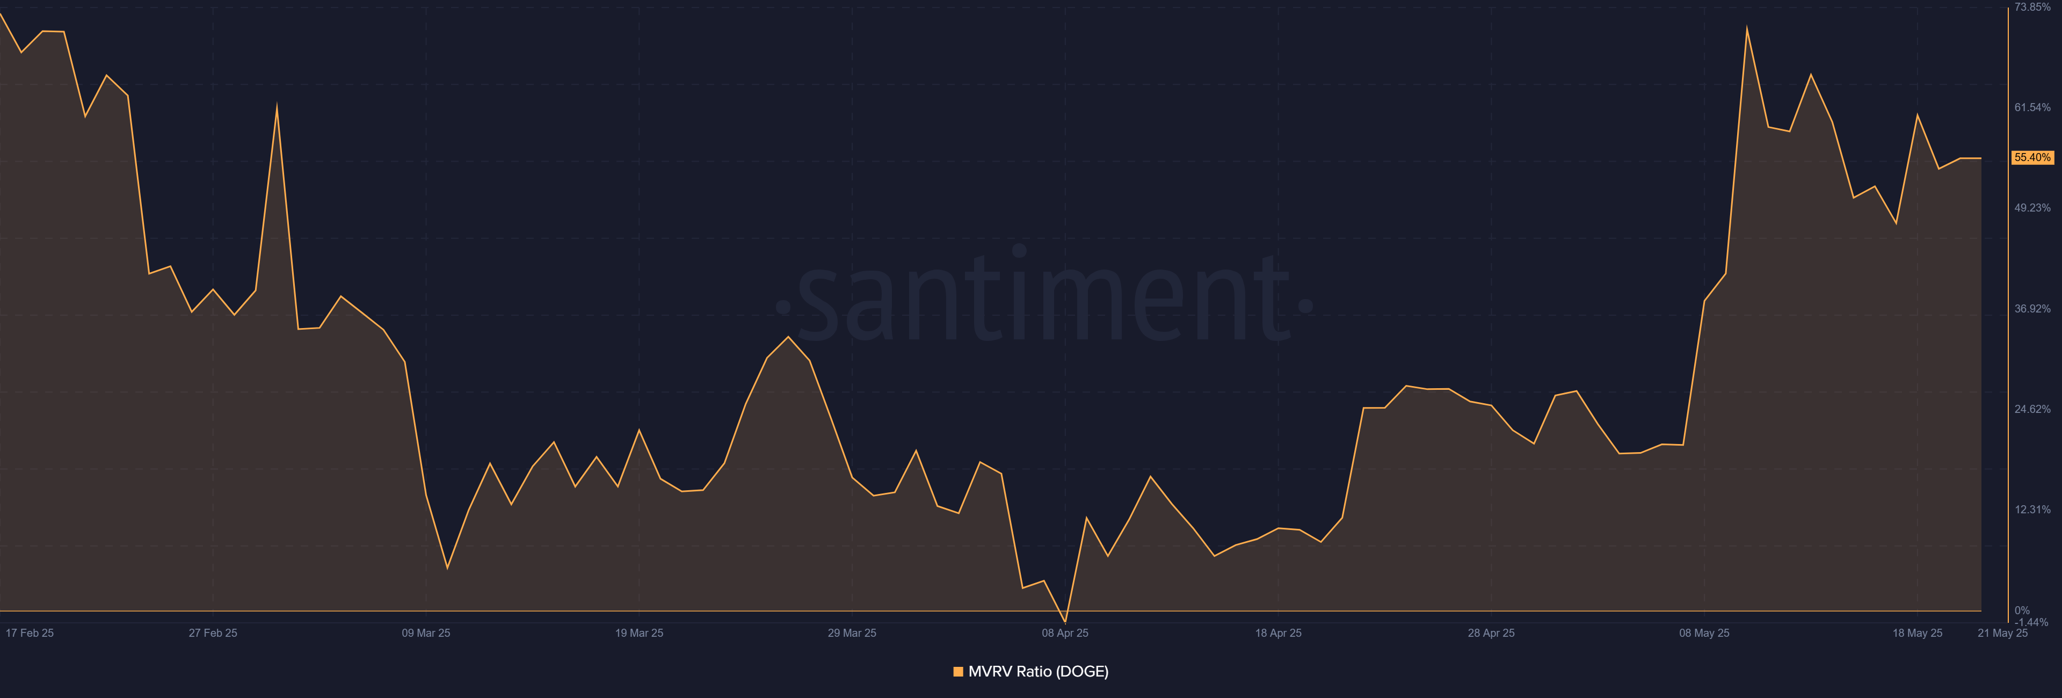Toggle the MVRV Ratio (DOGE) legend label
Screen dimensions: 2062x698
tap(1038, 672)
